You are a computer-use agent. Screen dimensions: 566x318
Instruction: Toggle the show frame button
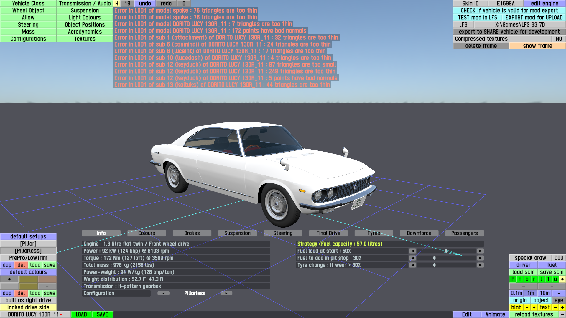pyautogui.click(x=537, y=46)
